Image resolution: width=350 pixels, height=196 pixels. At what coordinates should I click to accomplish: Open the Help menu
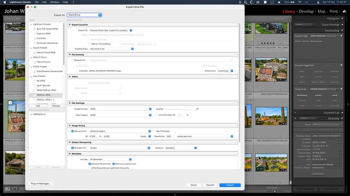(x=65, y=2)
